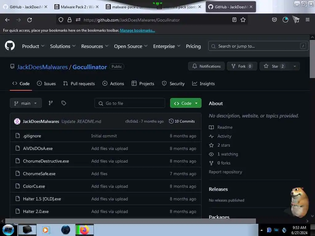This screenshot has width=315, height=236.
Task: Click the GitHub Octocat logo
Action: [10, 46]
